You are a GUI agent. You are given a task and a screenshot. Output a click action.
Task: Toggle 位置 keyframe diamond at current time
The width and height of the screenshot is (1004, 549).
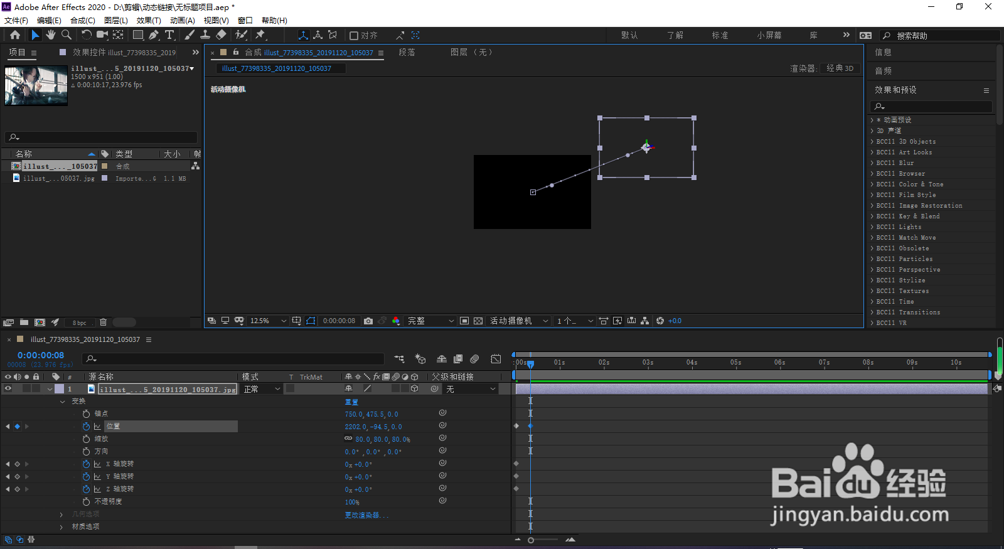coord(17,427)
